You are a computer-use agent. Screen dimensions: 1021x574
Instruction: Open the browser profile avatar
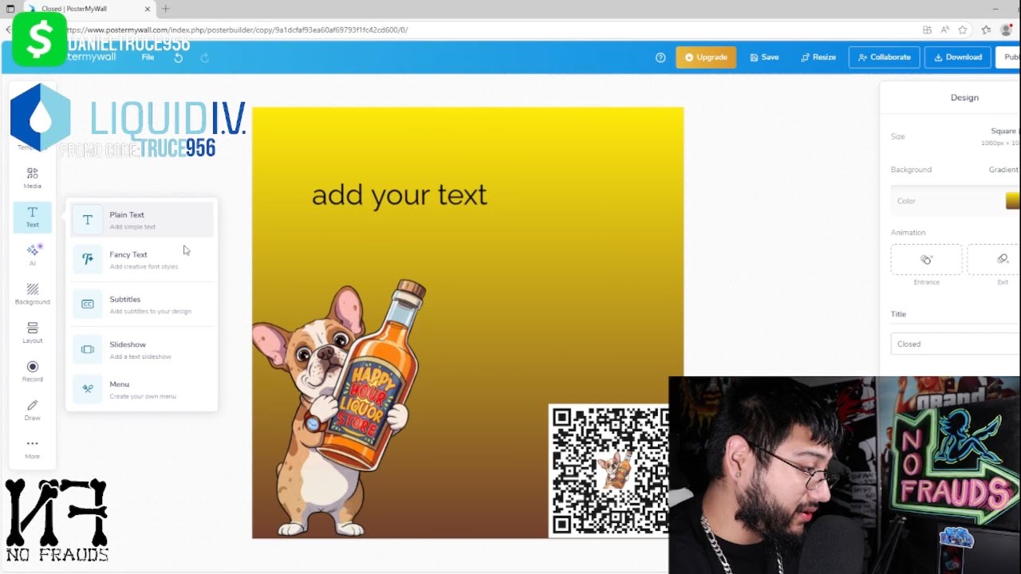click(x=1005, y=29)
